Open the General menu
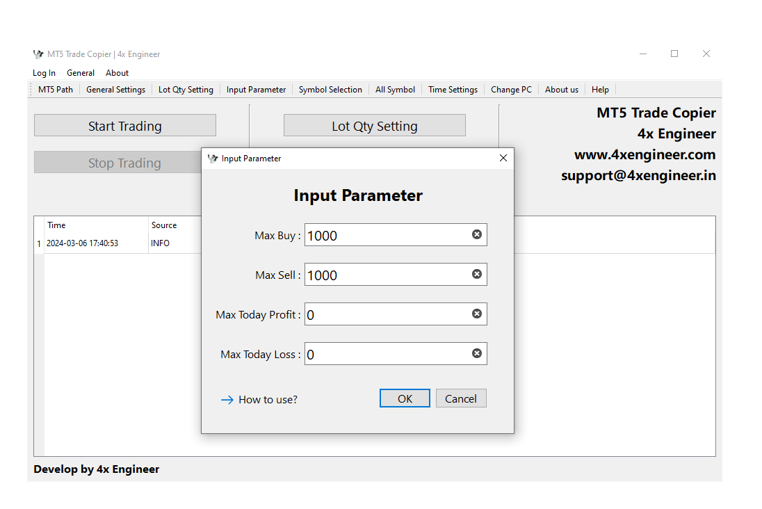The image size is (762, 509). point(81,73)
